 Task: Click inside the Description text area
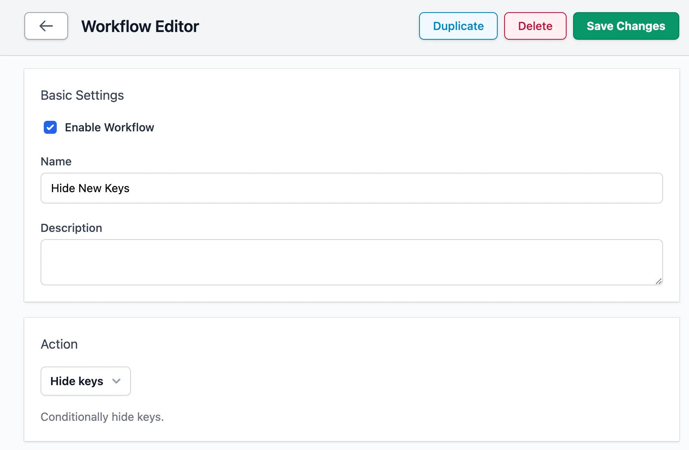[x=352, y=262]
